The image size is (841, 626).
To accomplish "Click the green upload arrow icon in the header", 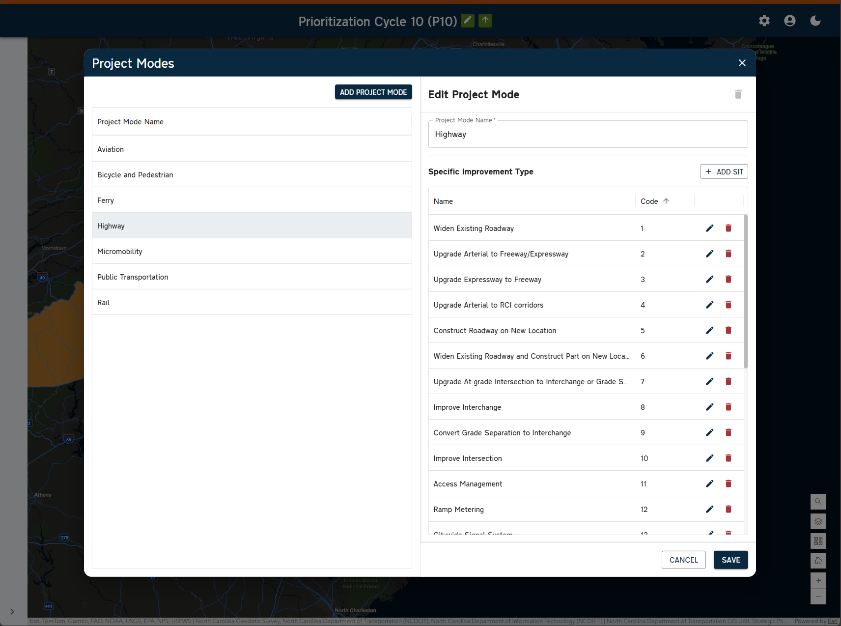I will [x=484, y=21].
